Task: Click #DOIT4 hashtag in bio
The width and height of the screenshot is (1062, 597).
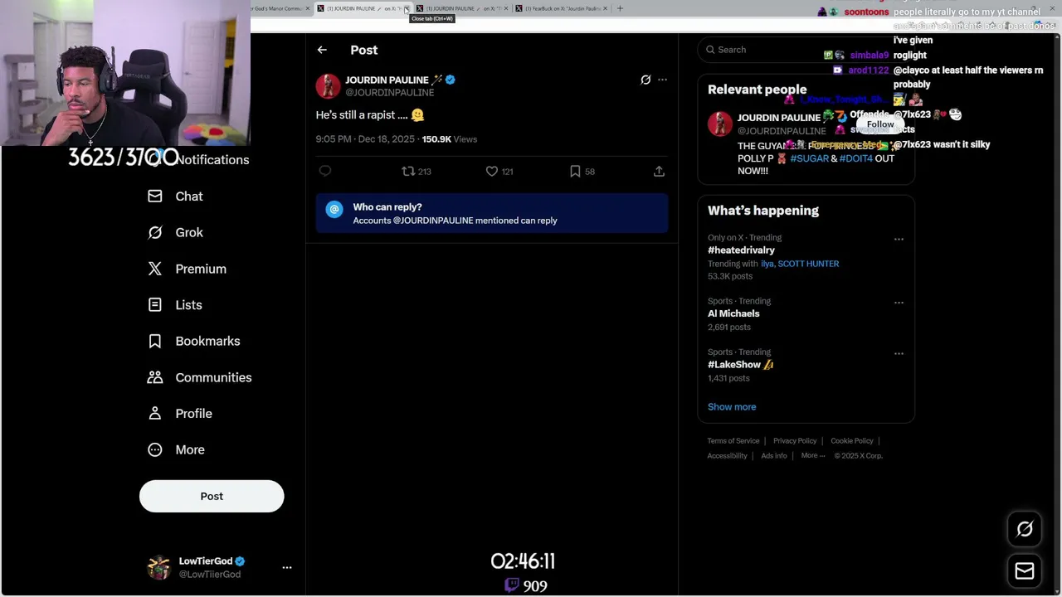Action: tap(855, 158)
